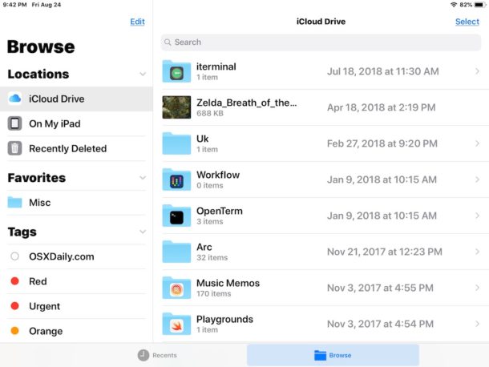Check the battery status icon
The width and height of the screenshot is (489, 367).
[480, 5]
